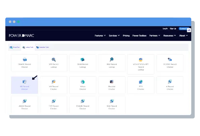This screenshot has width=200, height=136.
Task: Open the AAAA Record Checker icon
Action: tap(25, 101)
